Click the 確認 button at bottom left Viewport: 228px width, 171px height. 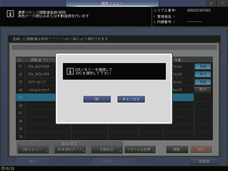[33, 161]
